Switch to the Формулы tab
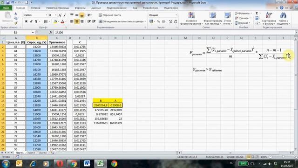Image resolution: width=298 pixels, height=168 pixels. 80,8
